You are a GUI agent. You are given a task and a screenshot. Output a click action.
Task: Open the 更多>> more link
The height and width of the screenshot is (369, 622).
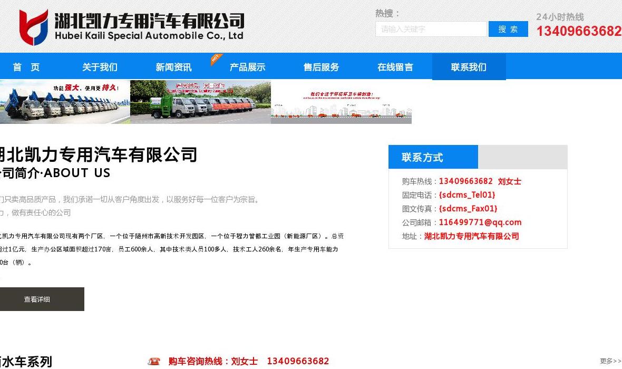pyautogui.click(x=610, y=361)
